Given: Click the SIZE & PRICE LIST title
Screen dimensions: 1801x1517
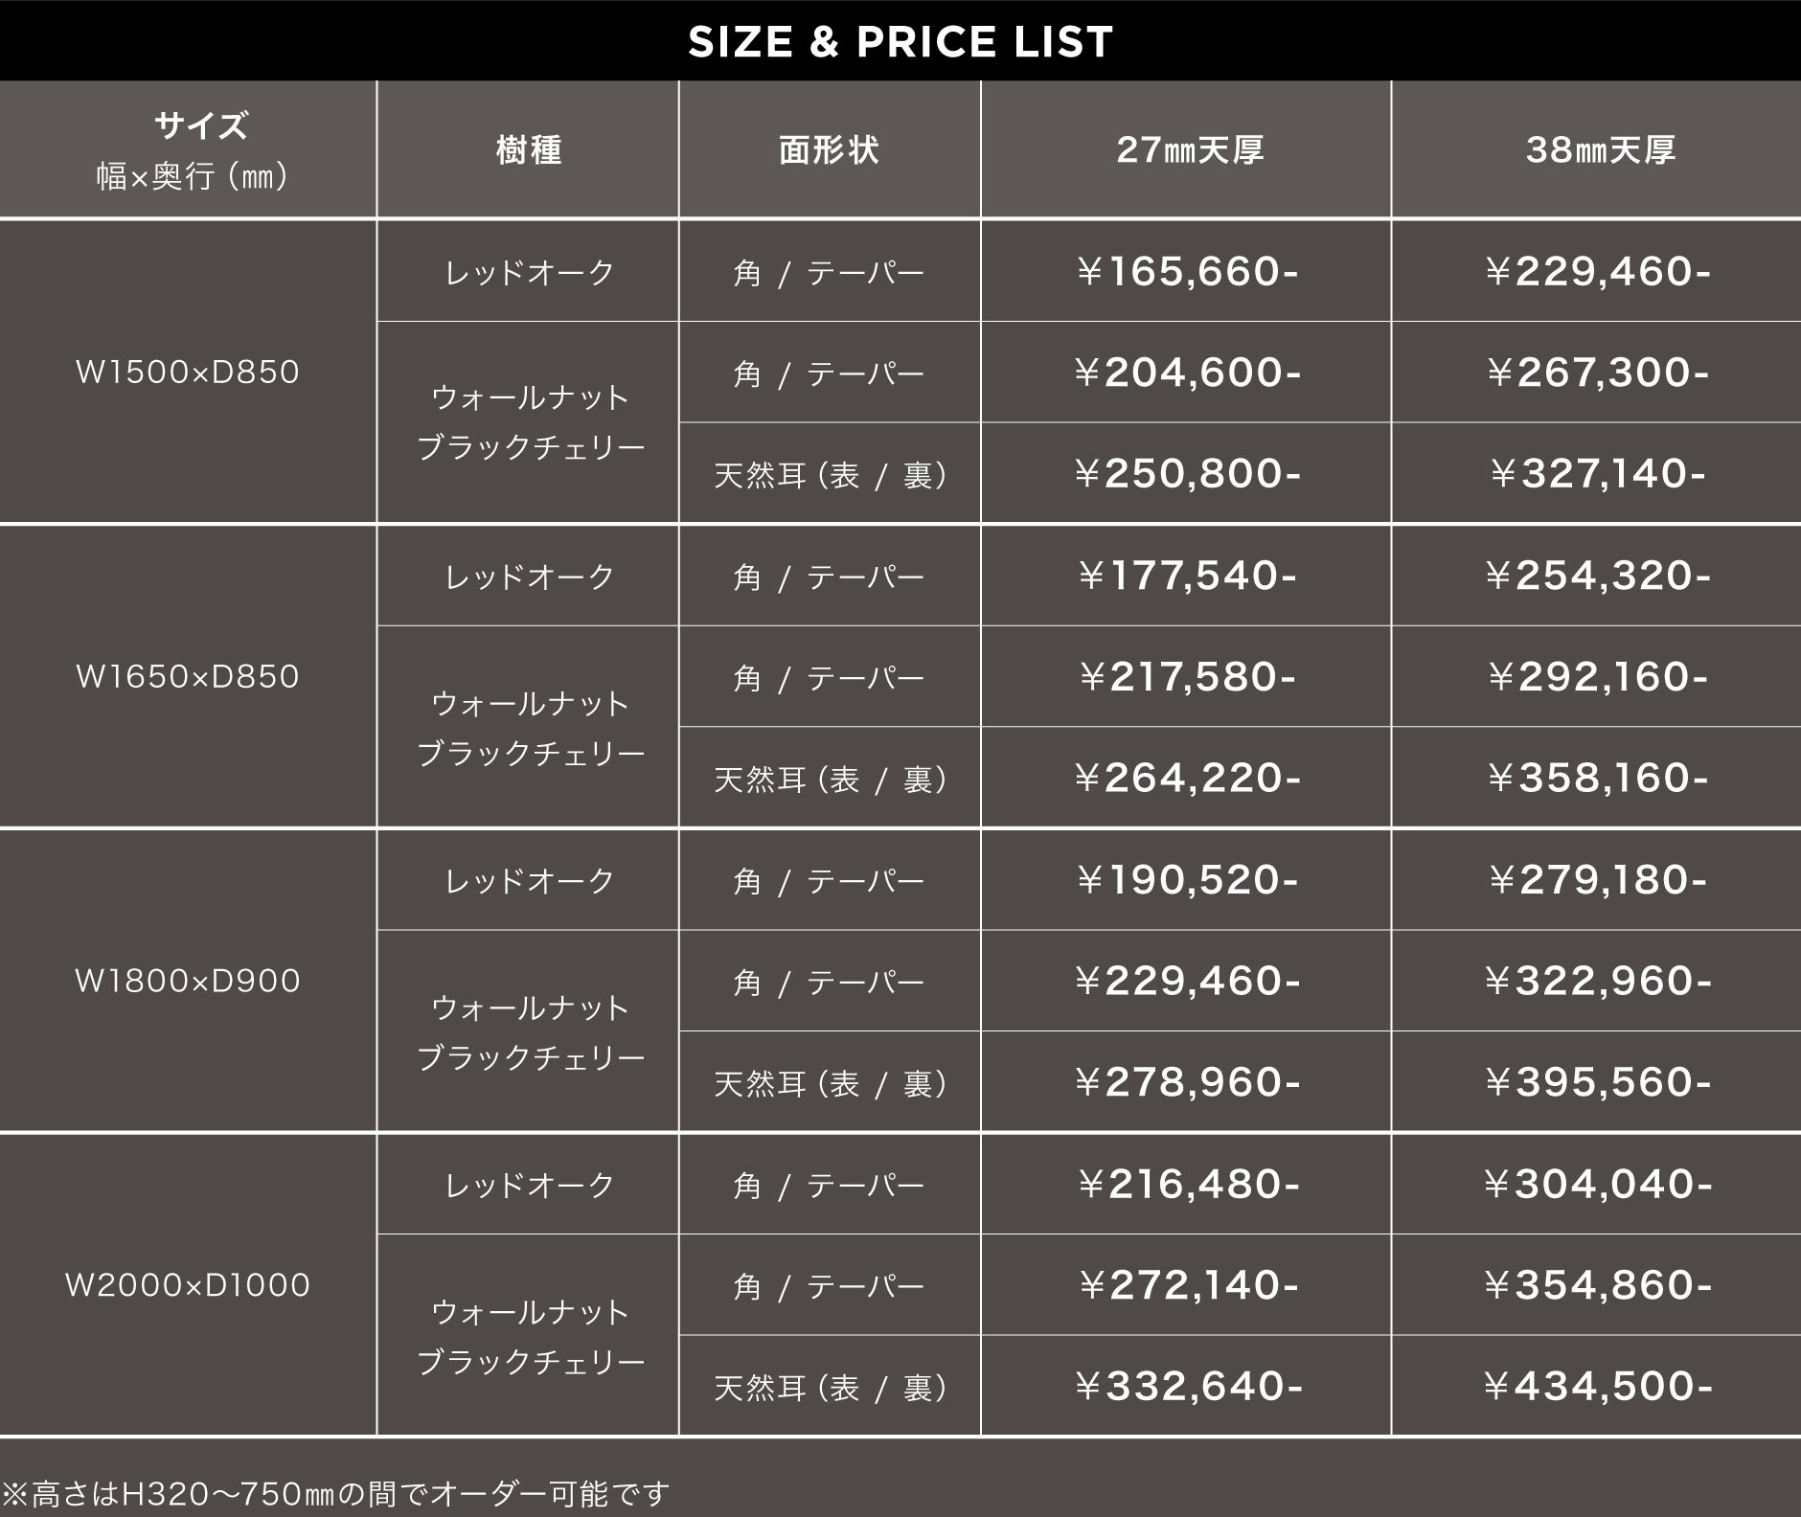Looking at the screenshot, I should pyautogui.click(x=900, y=41).
